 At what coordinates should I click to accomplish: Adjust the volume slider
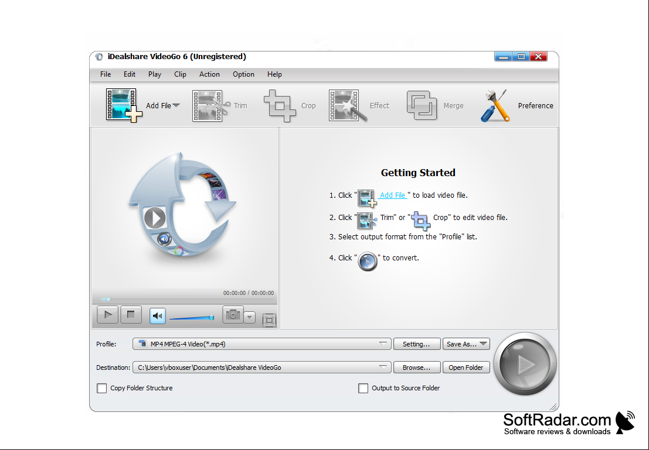tap(192, 317)
